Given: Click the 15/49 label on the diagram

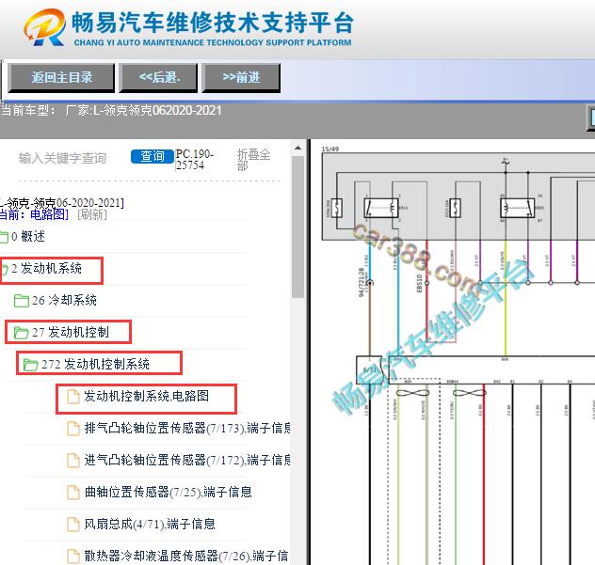Looking at the screenshot, I should (x=330, y=149).
